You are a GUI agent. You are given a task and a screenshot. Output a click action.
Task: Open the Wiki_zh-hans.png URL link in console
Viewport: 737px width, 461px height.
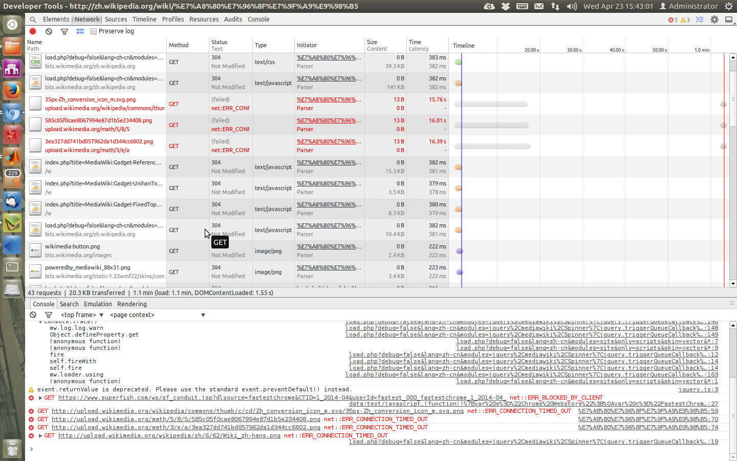pyautogui.click(x=169, y=436)
